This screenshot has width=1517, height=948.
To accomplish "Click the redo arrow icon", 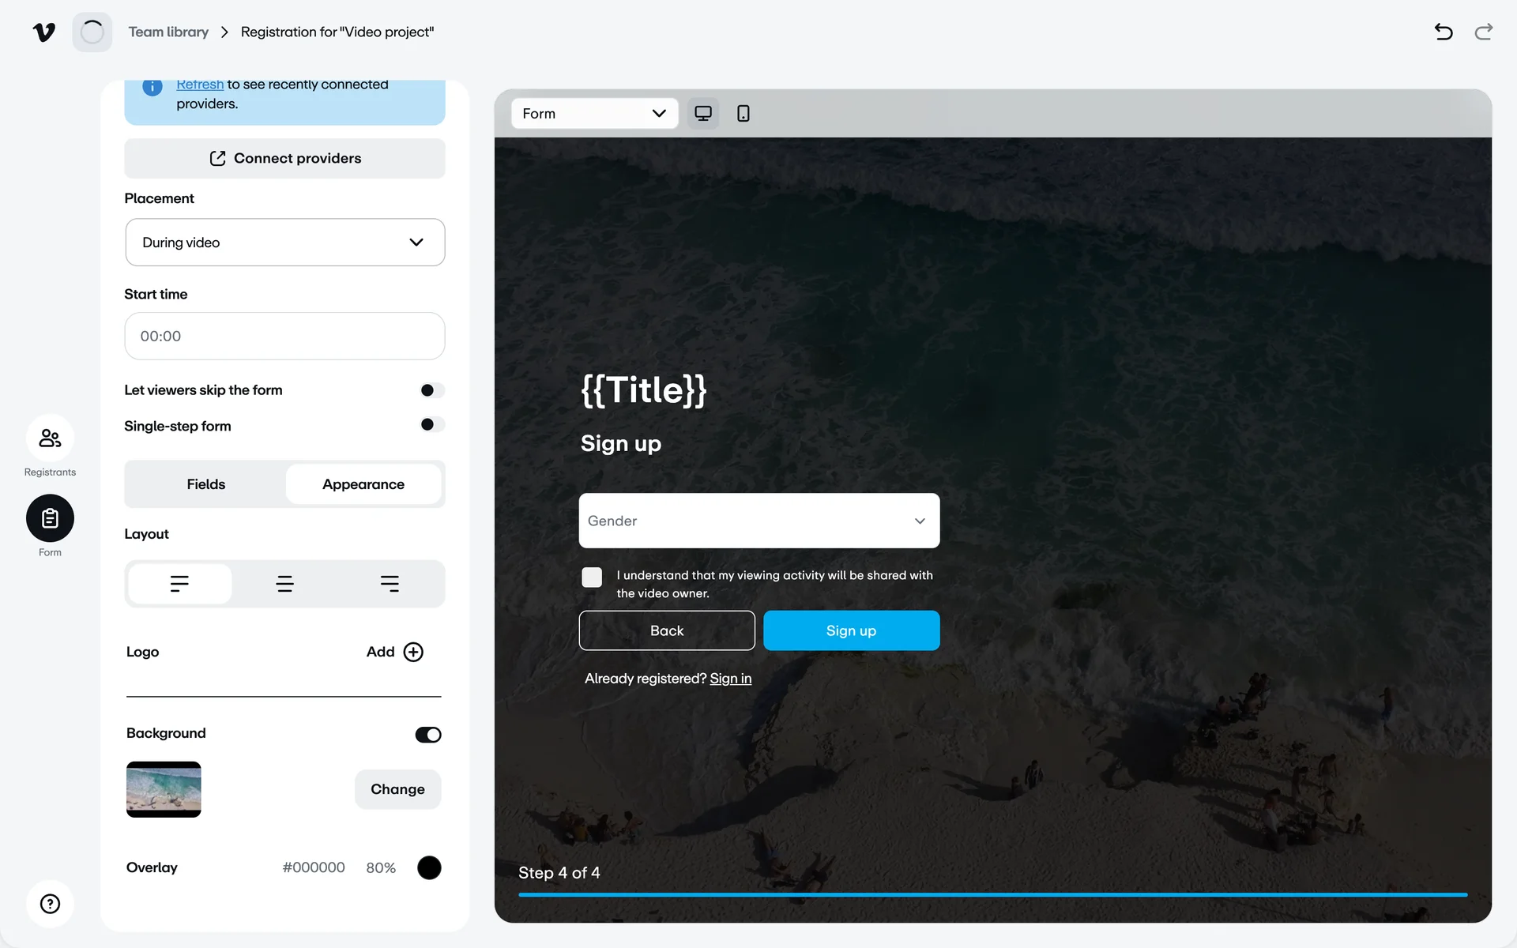I will coord(1483,32).
